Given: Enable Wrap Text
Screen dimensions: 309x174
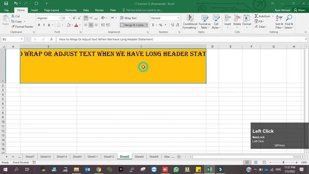Looking at the screenshot, I should pos(128,18).
